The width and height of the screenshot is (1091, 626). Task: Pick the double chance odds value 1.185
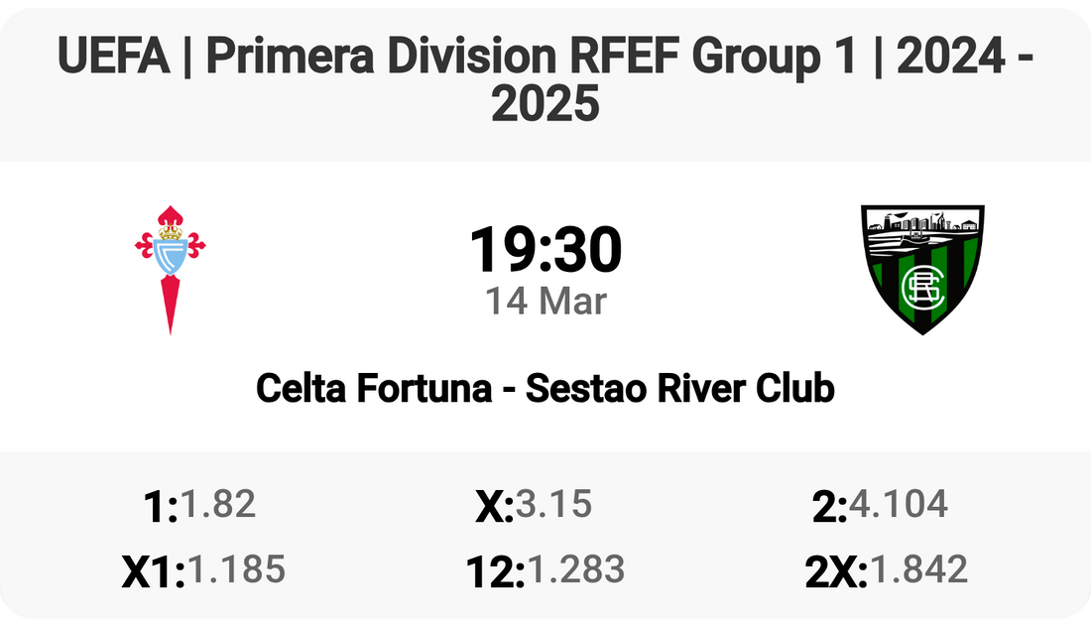236,569
